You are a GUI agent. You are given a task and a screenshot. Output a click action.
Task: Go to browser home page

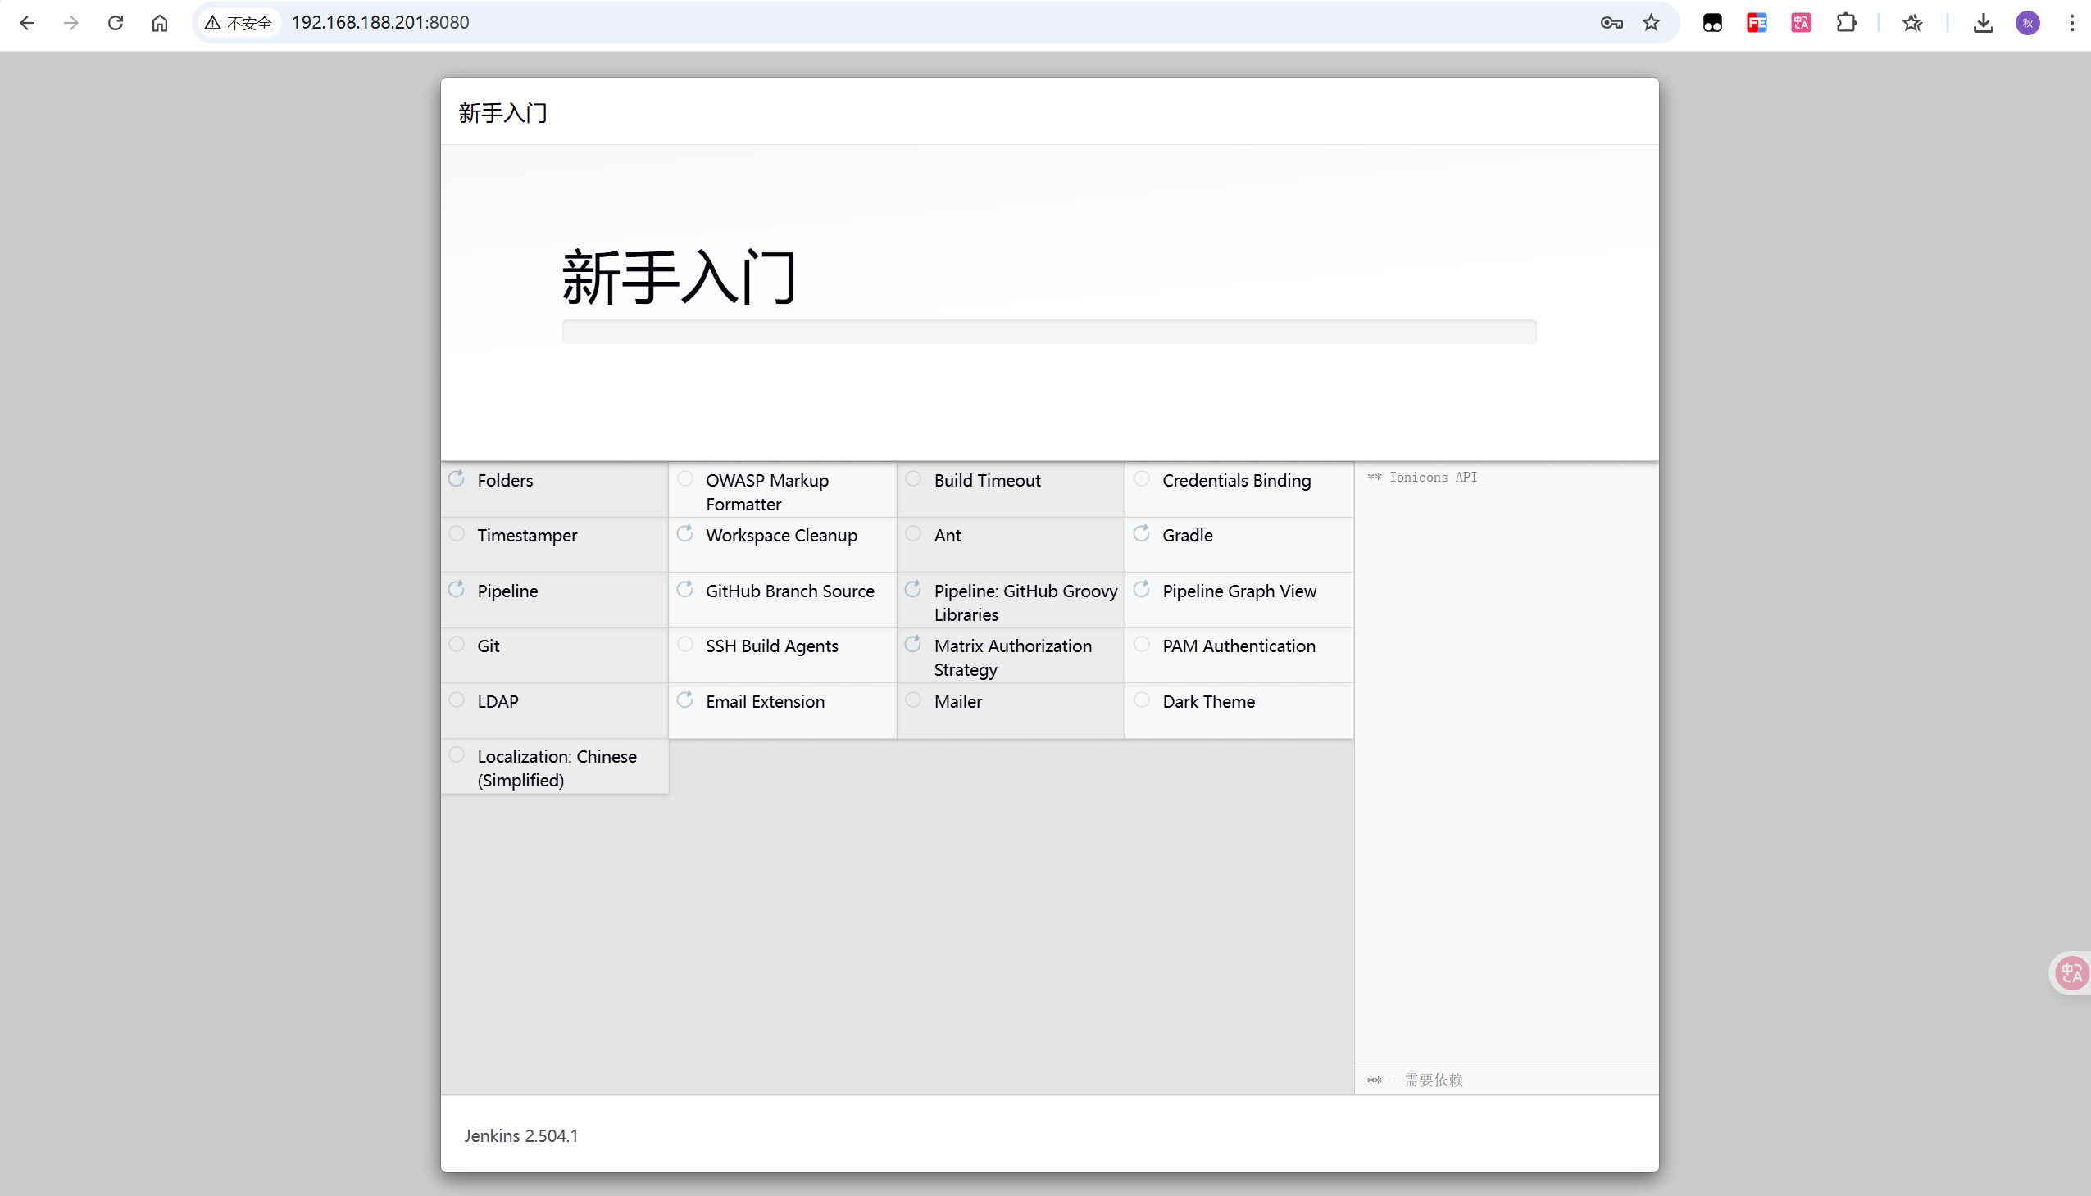tap(160, 23)
